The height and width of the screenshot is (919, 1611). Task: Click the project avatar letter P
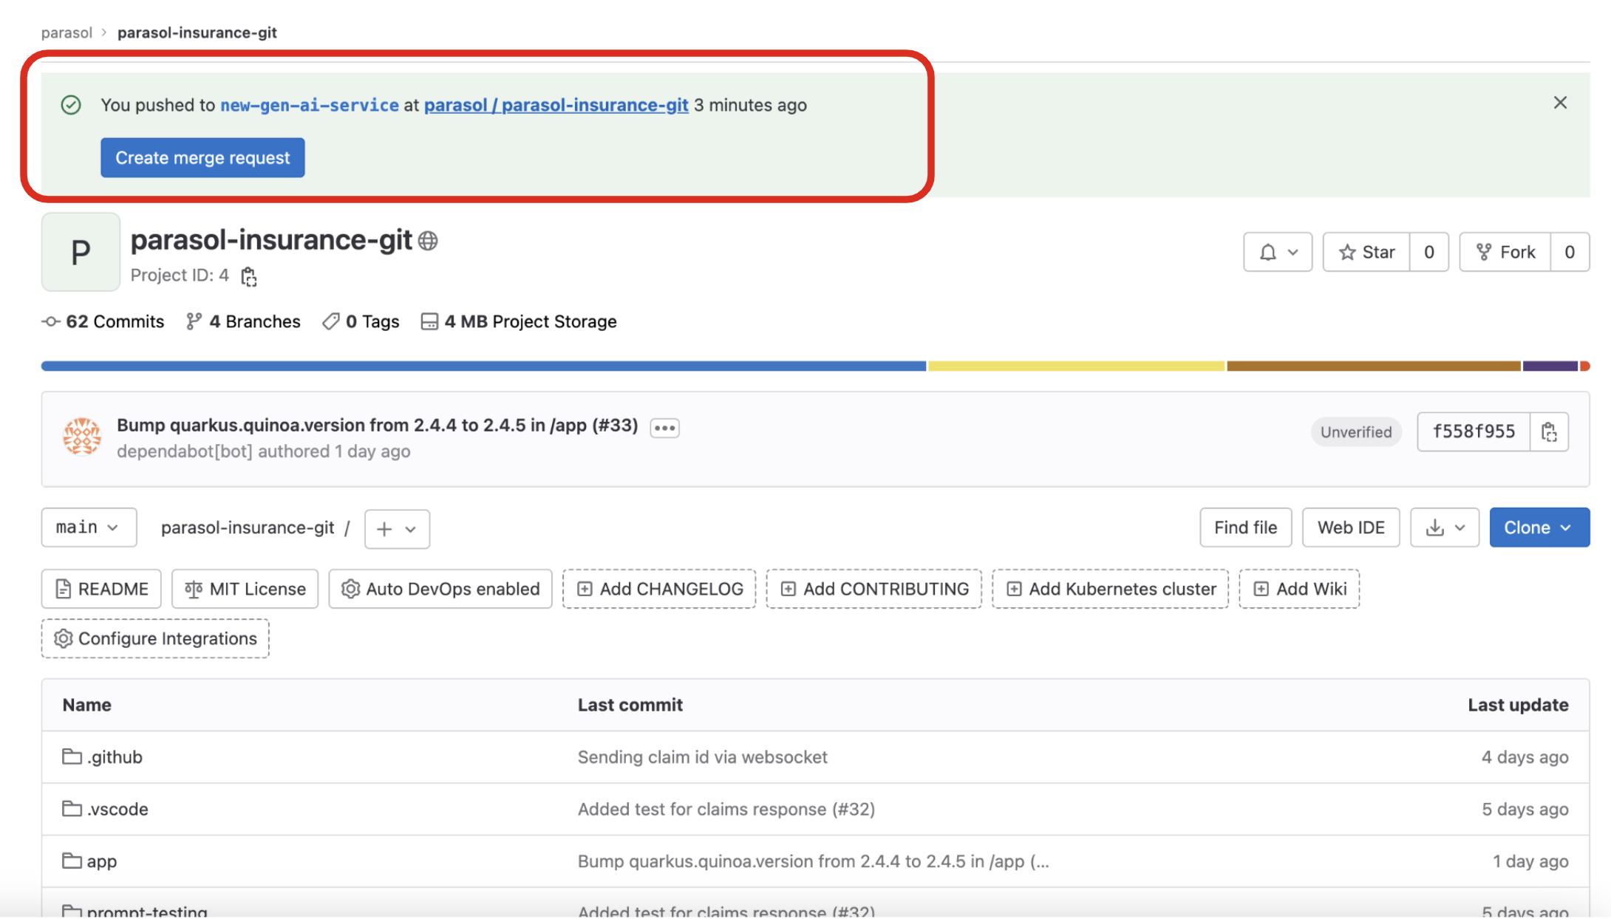pyautogui.click(x=81, y=252)
